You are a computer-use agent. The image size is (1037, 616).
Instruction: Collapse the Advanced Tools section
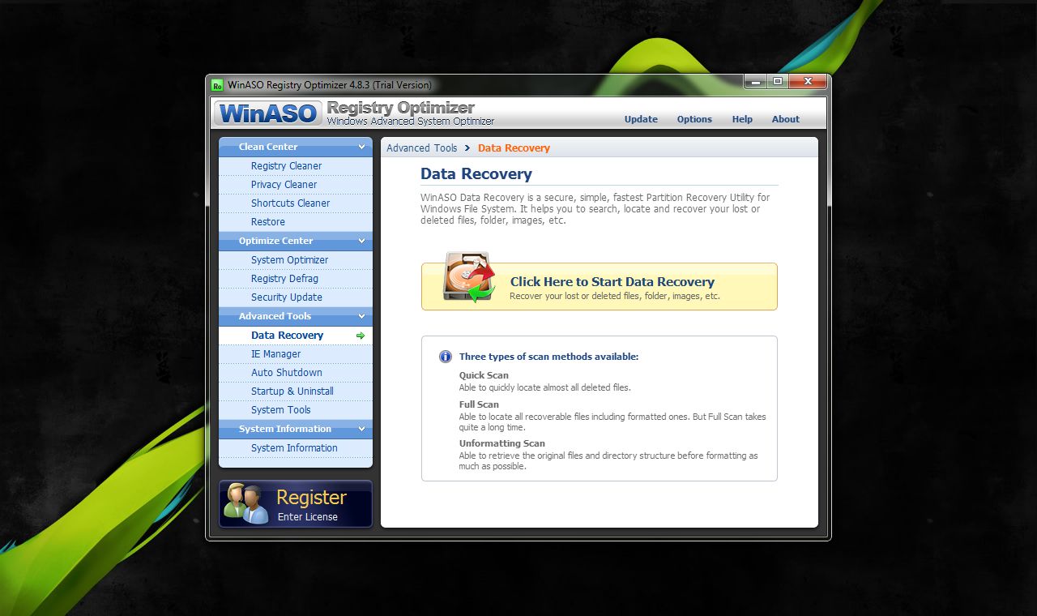tap(296, 316)
